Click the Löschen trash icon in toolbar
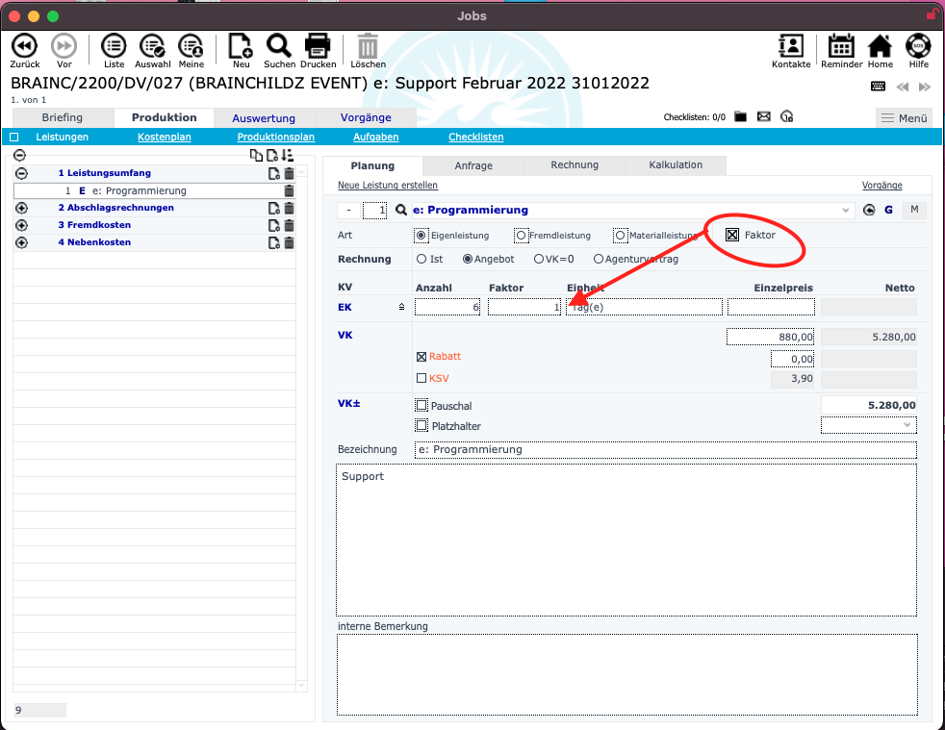The height and width of the screenshot is (730, 945). tap(368, 46)
